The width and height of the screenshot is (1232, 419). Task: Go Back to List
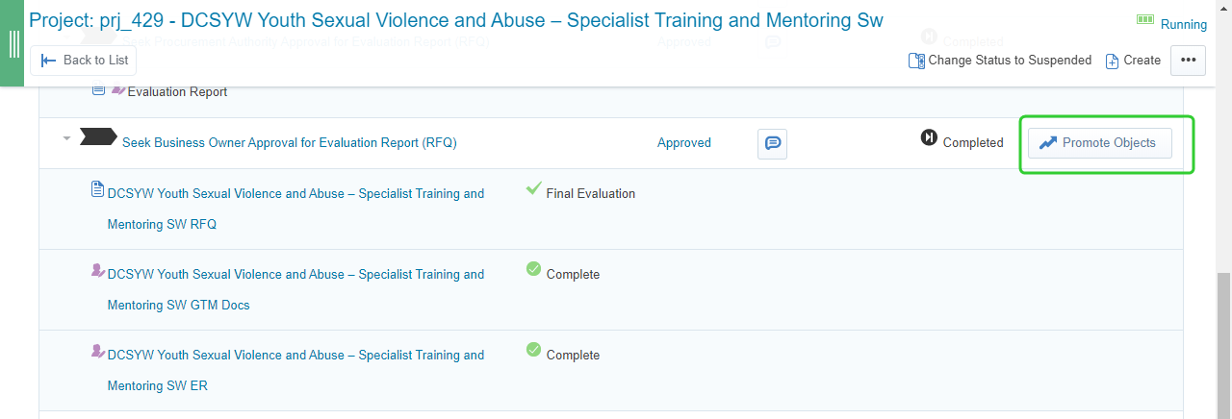pyautogui.click(x=85, y=60)
